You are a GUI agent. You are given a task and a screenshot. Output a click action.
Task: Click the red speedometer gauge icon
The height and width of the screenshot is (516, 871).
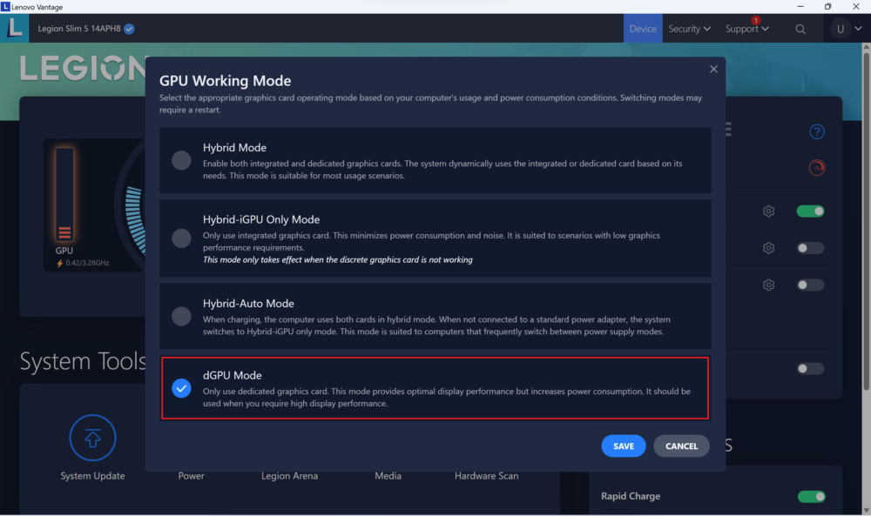816,167
